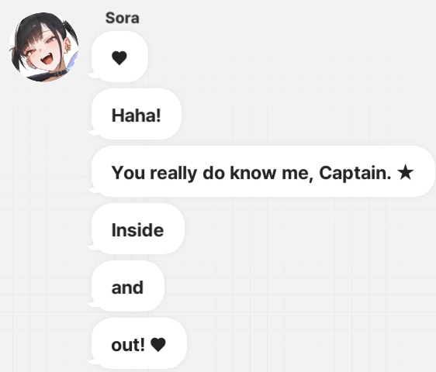Click the word "Captain." in the message

(355, 174)
